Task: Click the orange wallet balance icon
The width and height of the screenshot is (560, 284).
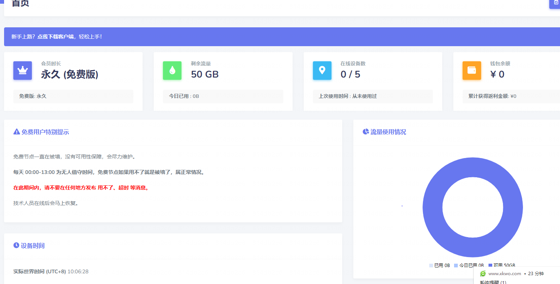Action: click(x=472, y=71)
